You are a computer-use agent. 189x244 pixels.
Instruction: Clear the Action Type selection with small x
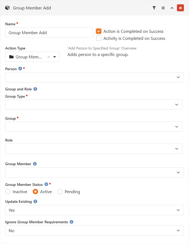coord(49,57)
